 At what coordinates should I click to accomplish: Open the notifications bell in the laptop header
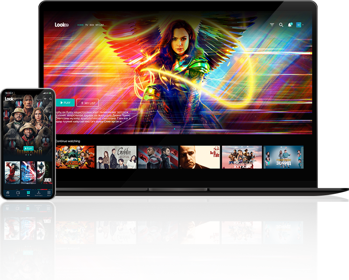(x=290, y=25)
